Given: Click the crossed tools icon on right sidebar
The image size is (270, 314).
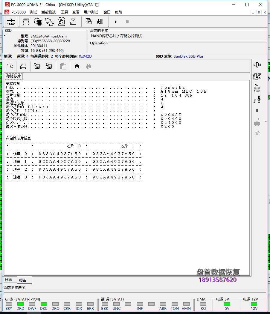Looking at the screenshot, I should click(257, 133).
